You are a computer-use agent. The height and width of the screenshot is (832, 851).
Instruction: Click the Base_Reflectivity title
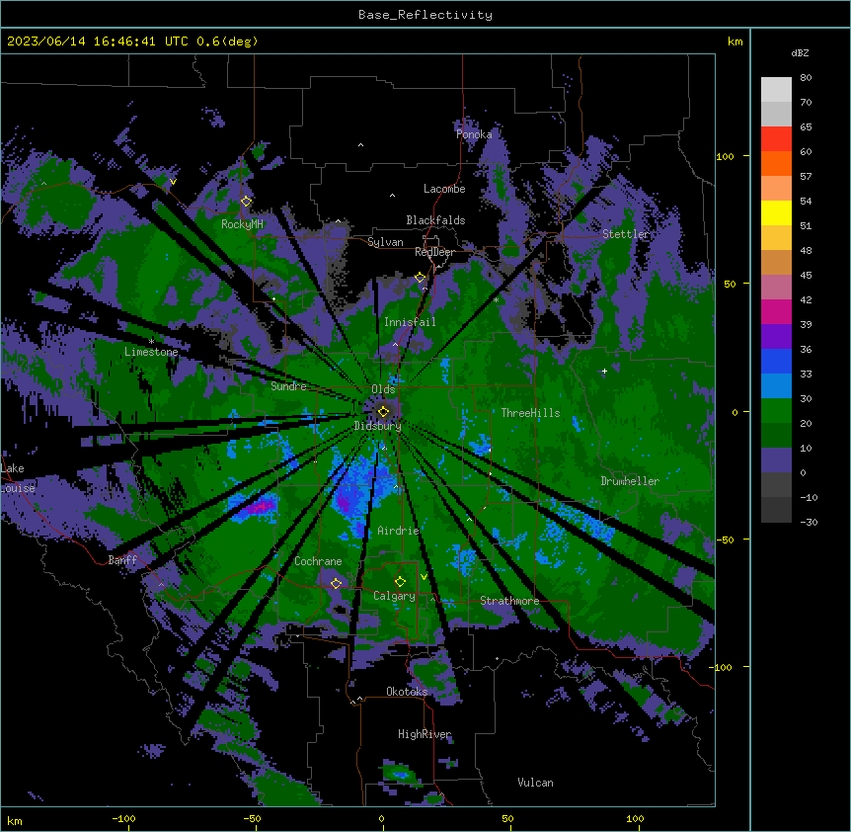coord(425,15)
